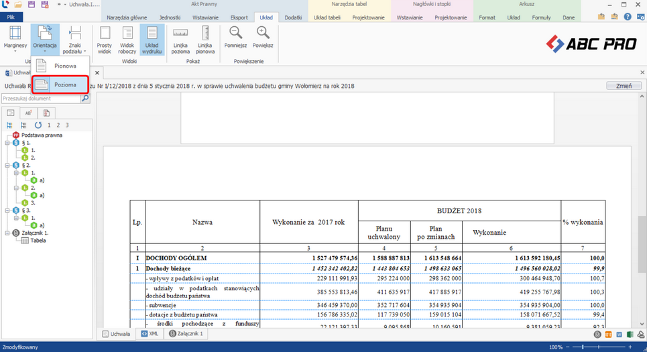
Task: Open help via the blue question mark
Action: click(x=628, y=17)
